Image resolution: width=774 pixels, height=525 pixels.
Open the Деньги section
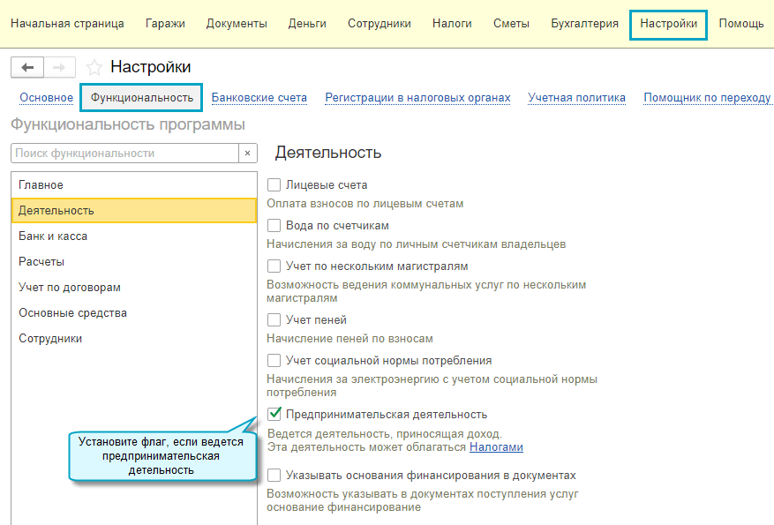307,24
